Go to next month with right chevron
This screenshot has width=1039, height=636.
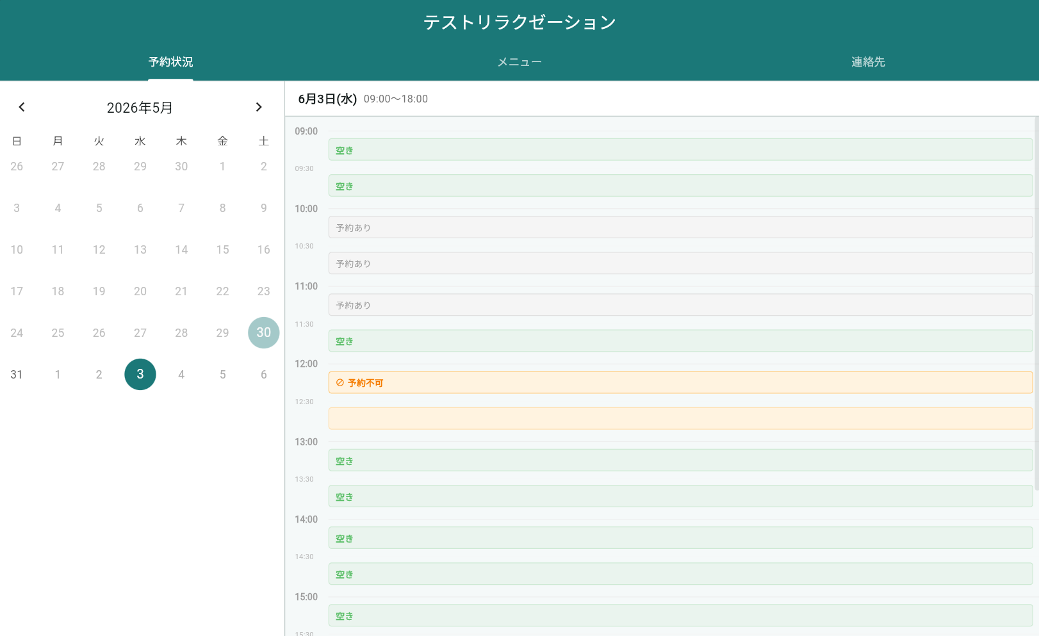(x=259, y=107)
